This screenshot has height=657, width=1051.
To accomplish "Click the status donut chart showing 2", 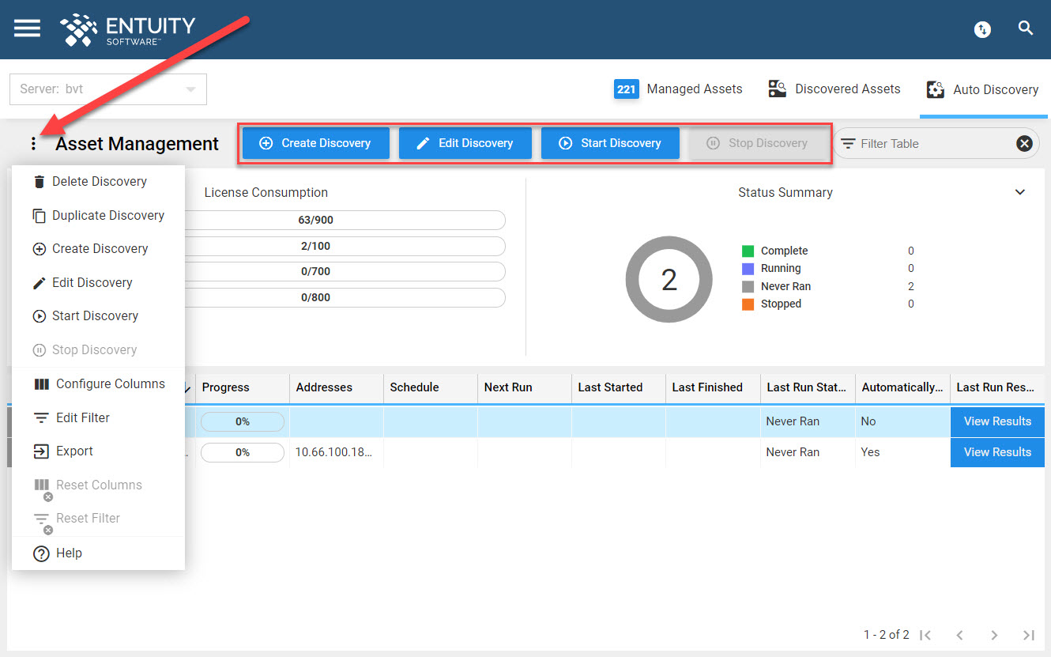I will coord(669,279).
